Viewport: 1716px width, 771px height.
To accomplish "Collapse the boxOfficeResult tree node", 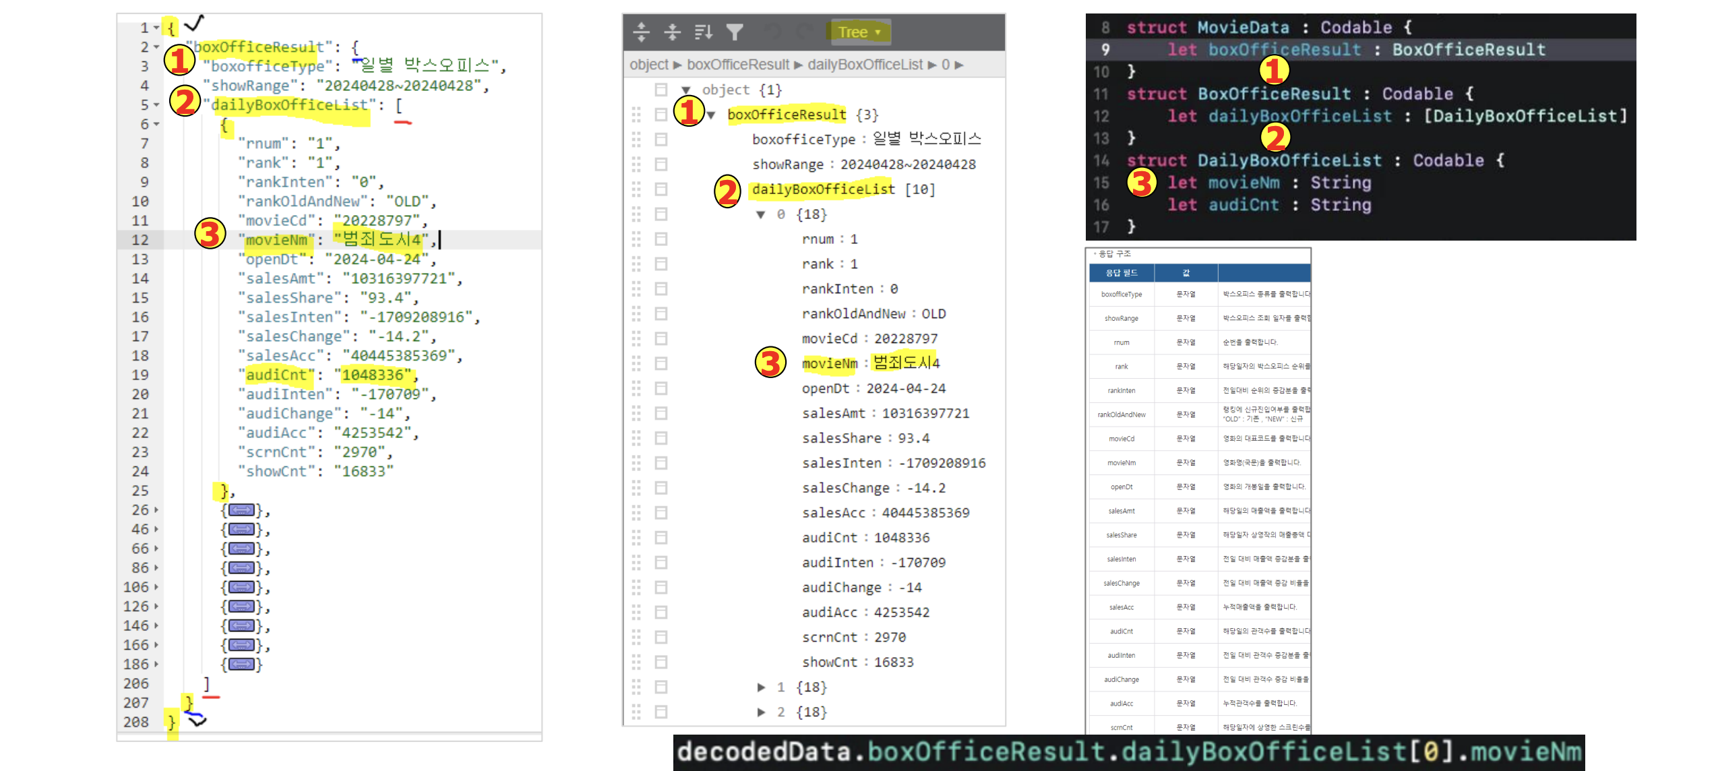I will coord(711,115).
